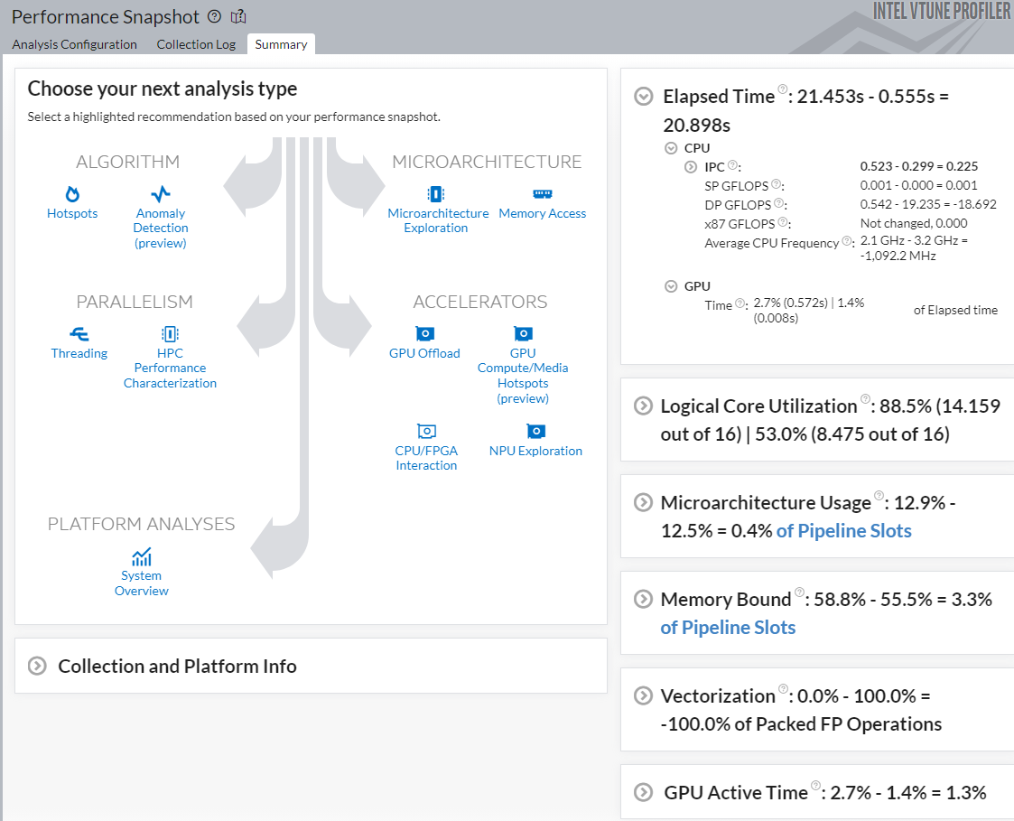Viewport: 1014px width, 821px height.
Task: Click Microarchitecture Usage Pipeline Slots link
Action: [843, 531]
